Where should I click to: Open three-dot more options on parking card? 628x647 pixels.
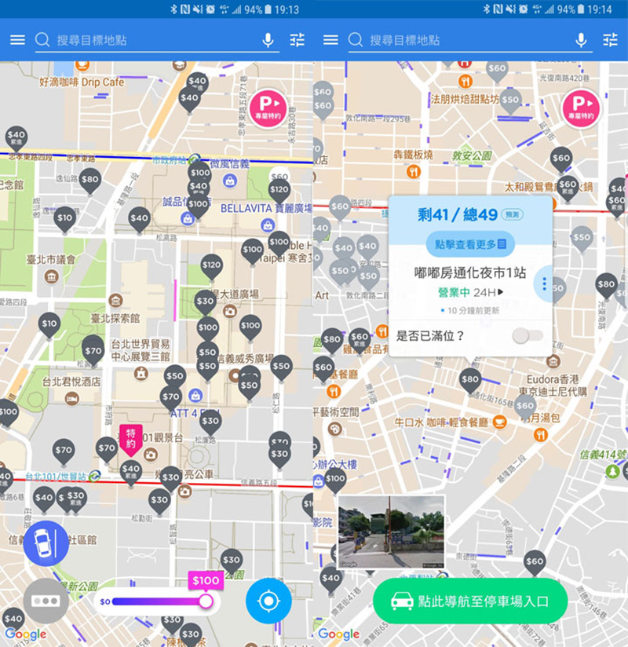(x=544, y=284)
